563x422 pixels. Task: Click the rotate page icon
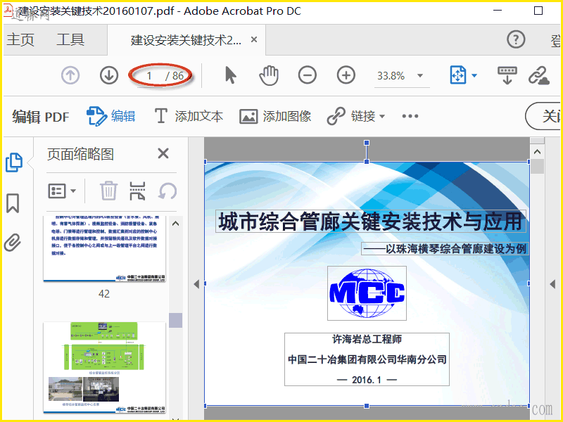coord(167,191)
